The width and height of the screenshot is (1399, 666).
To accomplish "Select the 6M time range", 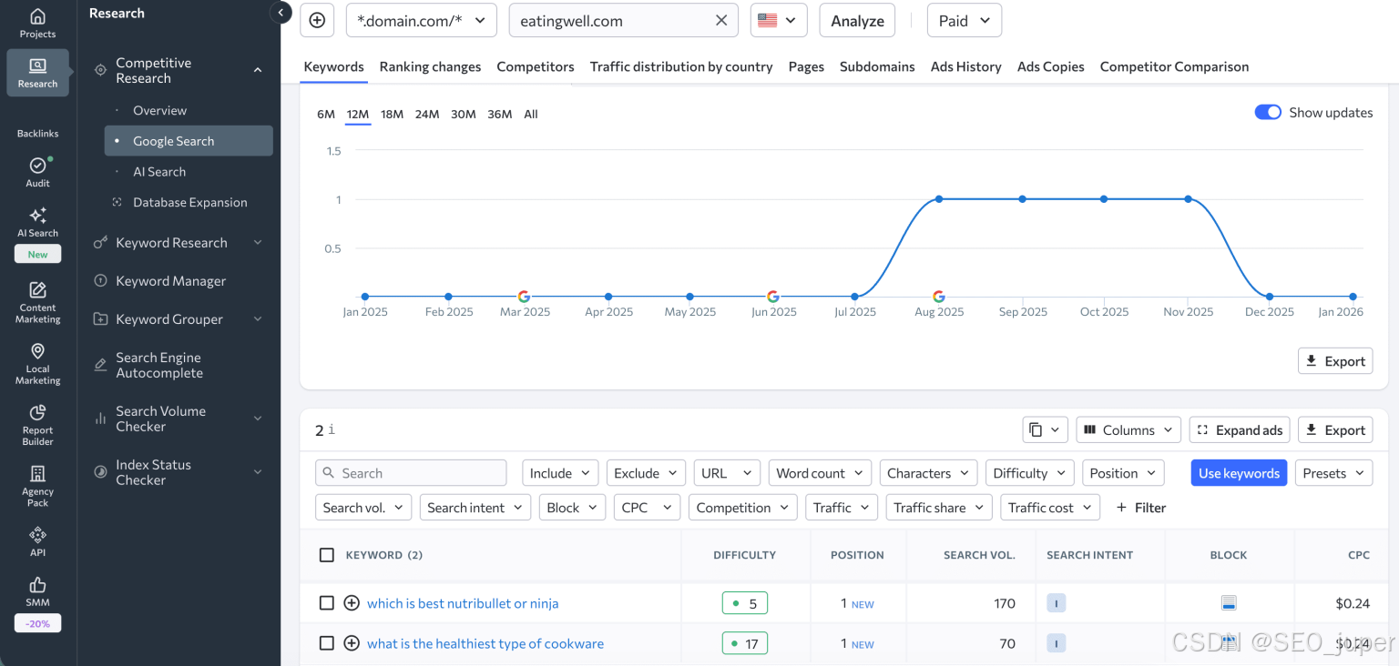I will point(326,114).
